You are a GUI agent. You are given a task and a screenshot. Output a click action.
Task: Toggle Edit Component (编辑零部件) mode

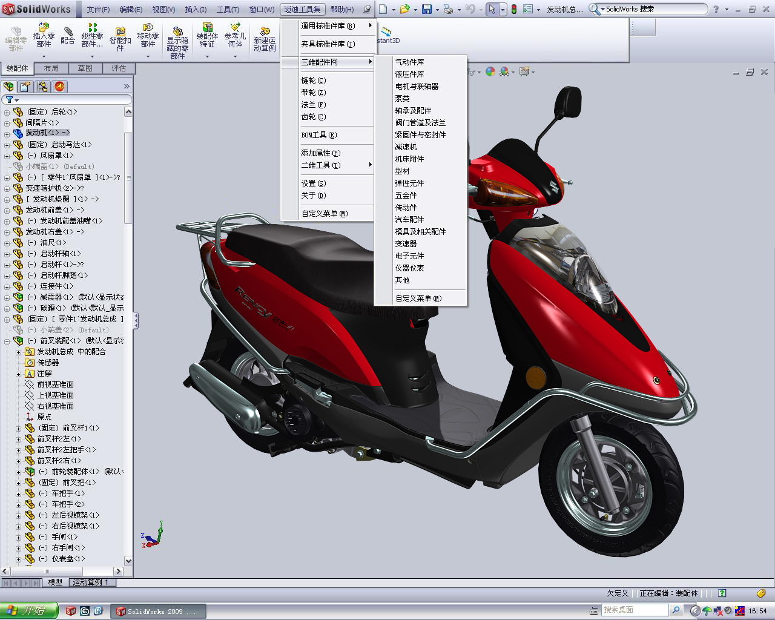[17, 36]
